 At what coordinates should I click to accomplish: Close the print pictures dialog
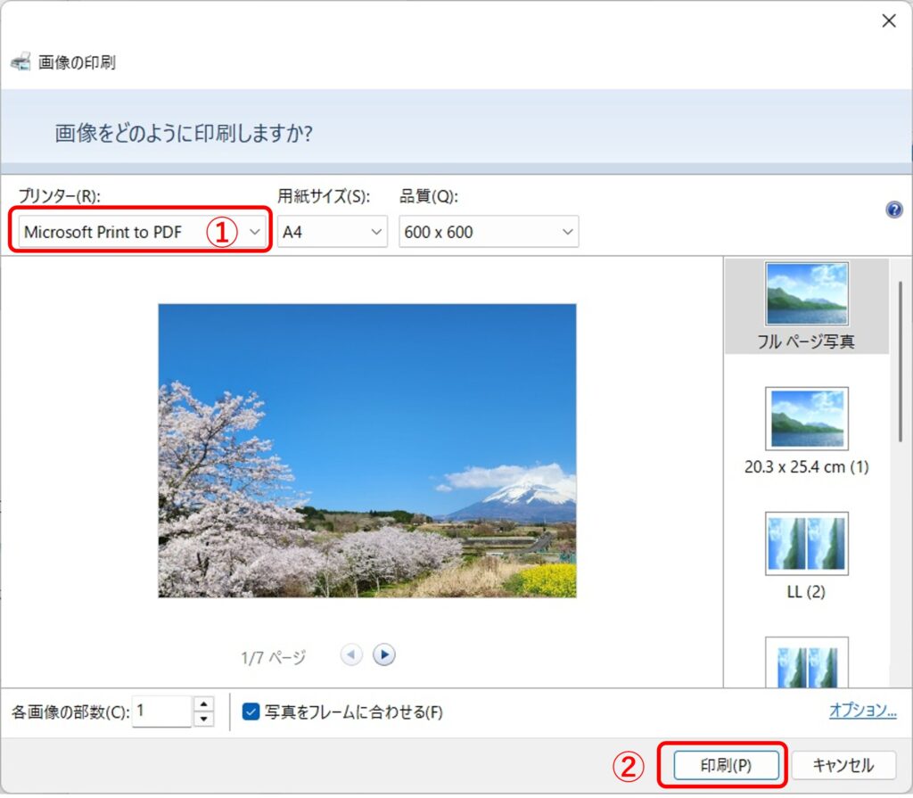tap(889, 21)
